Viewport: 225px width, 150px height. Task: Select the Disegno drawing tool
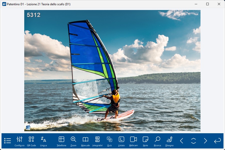tap(169, 141)
